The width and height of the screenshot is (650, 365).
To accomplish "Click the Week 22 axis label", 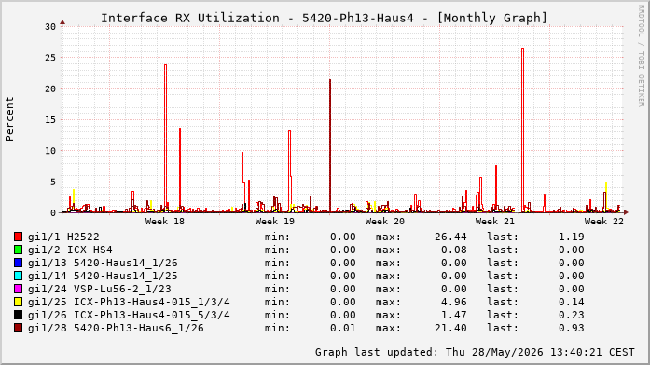I will (604, 221).
